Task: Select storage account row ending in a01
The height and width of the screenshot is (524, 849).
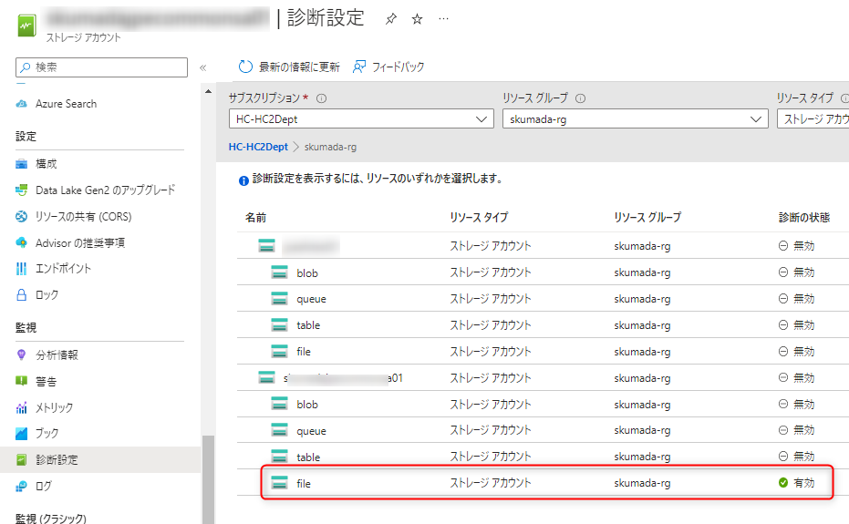Action: click(544, 377)
